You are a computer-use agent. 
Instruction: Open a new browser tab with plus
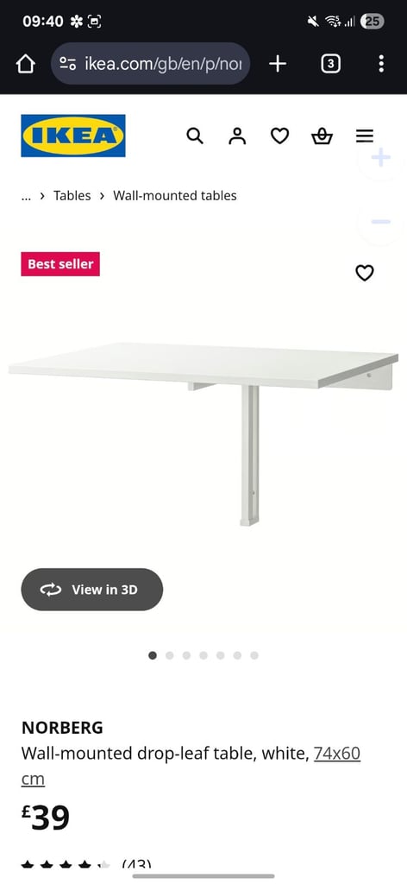(x=278, y=64)
